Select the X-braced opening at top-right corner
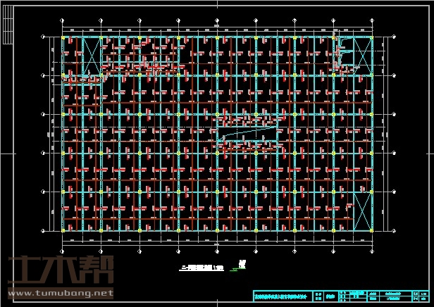Image resolution: width=434 pixels, height=307 pixels. 362,53
